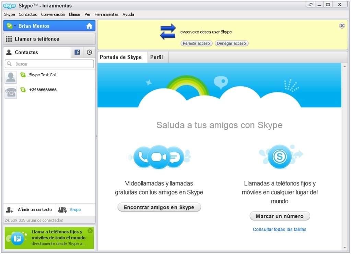Click Añadir un contacto

click(35, 209)
